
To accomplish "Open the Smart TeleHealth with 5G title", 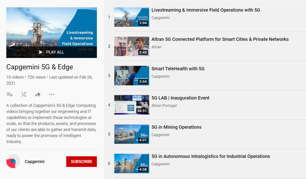I will click(178, 69).
